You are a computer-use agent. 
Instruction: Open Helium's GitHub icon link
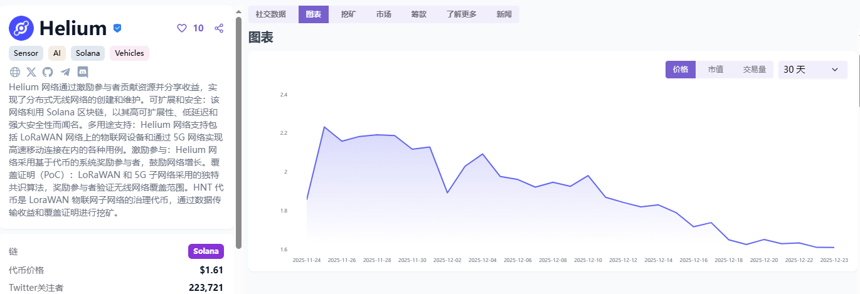[48, 71]
